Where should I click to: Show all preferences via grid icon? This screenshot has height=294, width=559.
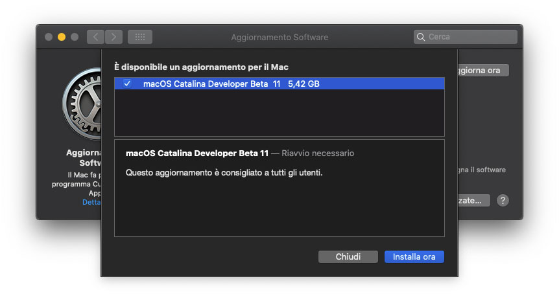point(139,37)
